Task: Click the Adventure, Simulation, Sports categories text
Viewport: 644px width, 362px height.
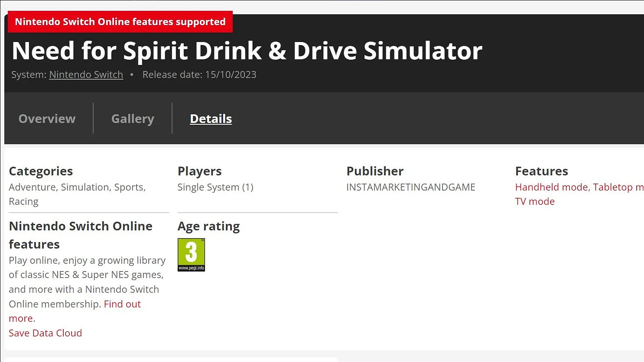Action: pyautogui.click(x=77, y=187)
